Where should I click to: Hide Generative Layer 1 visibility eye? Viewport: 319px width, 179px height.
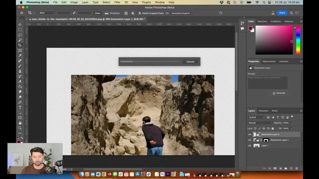click(250, 140)
